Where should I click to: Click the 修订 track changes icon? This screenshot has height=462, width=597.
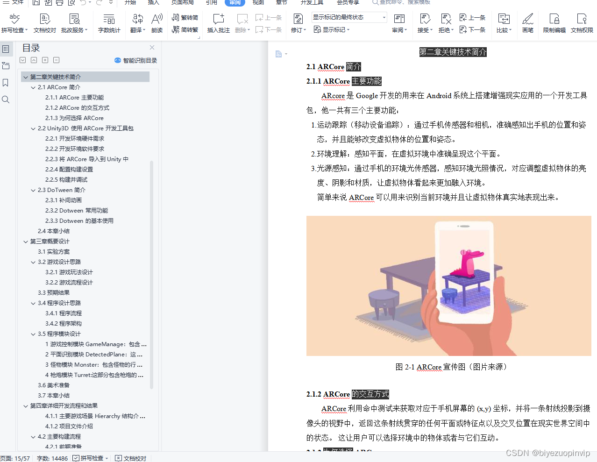298,22
